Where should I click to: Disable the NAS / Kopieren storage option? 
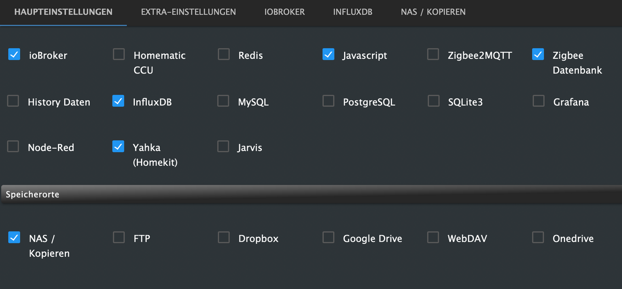[x=14, y=237]
